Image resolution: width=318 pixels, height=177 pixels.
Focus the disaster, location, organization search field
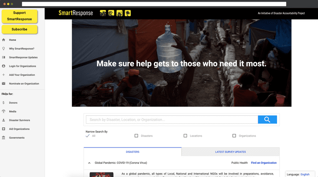172,120
